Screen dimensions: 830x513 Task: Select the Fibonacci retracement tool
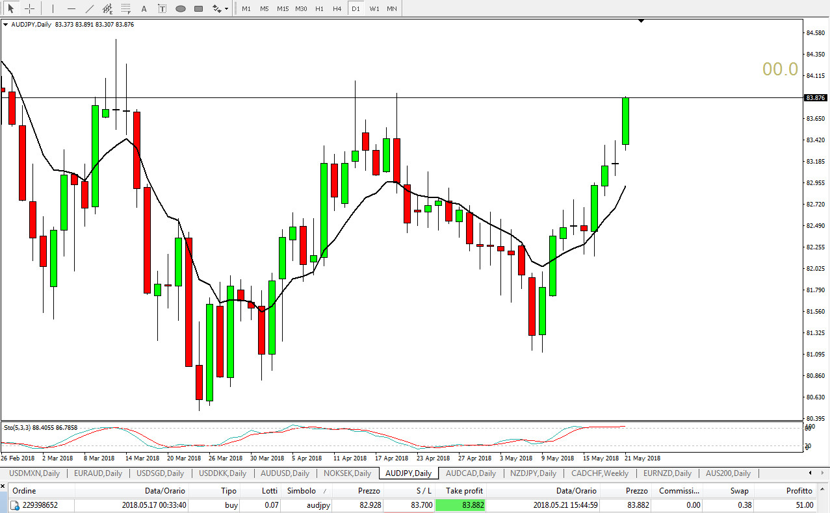click(125, 8)
